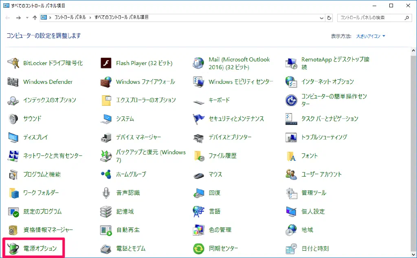Click the マウス mouse icon
Image resolution: width=417 pixels, height=258 pixels.
(199, 174)
